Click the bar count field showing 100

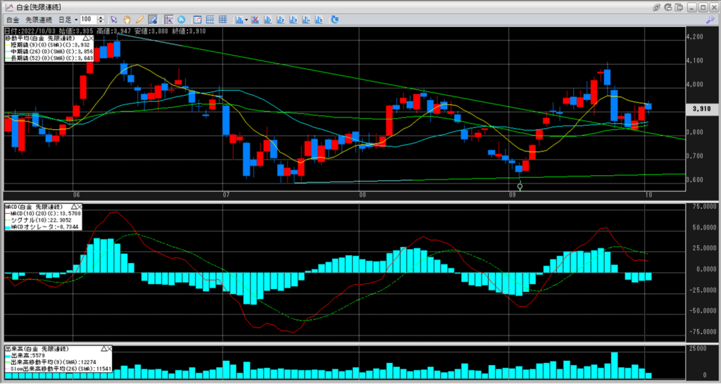(x=88, y=20)
